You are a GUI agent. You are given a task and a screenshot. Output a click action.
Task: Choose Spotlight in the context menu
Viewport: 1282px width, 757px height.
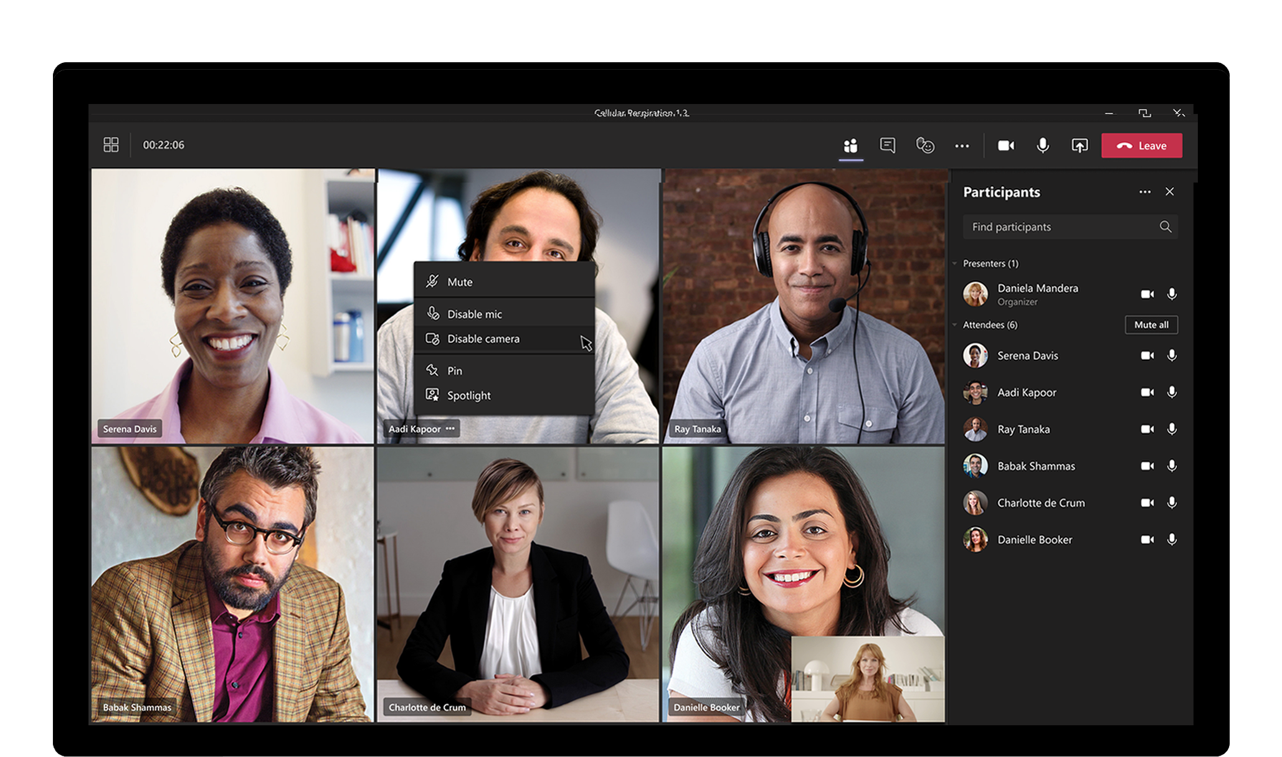[x=468, y=395]
